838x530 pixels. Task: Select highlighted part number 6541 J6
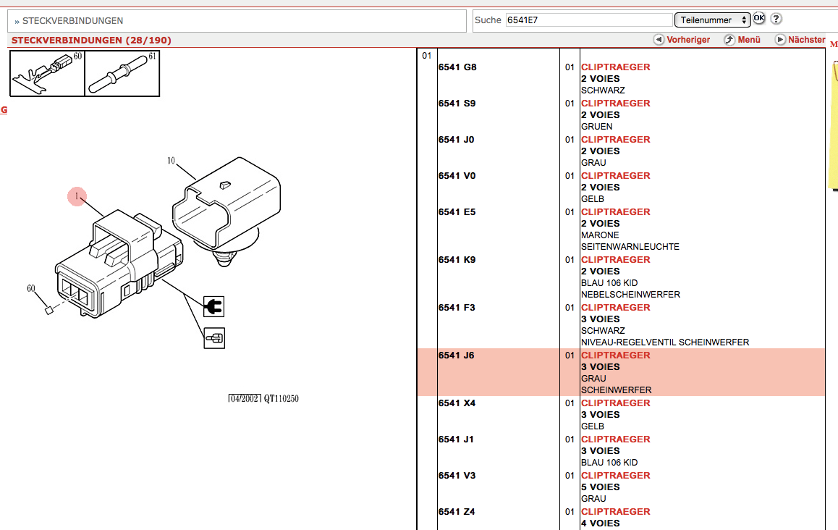pos(457,355)
